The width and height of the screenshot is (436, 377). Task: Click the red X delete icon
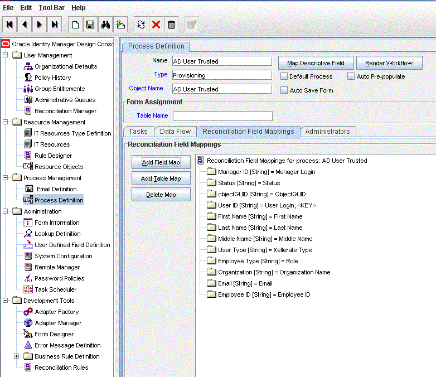[157, 25]
